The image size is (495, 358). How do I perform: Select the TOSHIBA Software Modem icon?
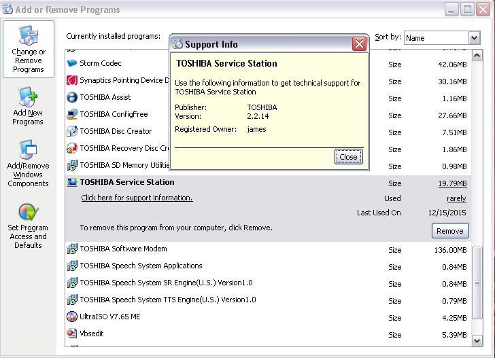[72, 249]
